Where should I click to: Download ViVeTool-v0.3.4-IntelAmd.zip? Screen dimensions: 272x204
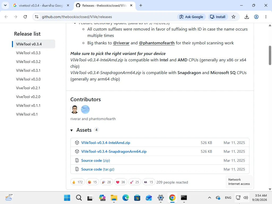tap(105, 143)
